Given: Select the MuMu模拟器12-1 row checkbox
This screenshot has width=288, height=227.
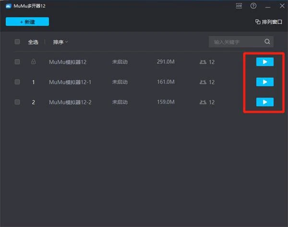Looking at the screenshot, I should tap(17, 82).
